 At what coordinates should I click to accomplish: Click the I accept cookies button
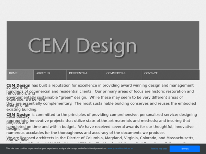click(185, 149)
